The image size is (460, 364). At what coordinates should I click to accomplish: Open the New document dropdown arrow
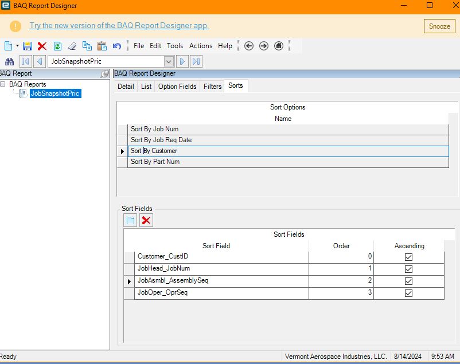(17, 46)
